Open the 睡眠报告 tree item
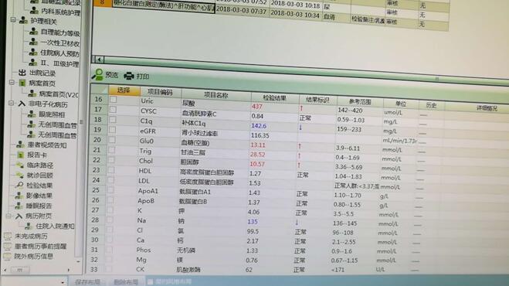509x286 pixels. pyautogui.click(x=39, y=206)
